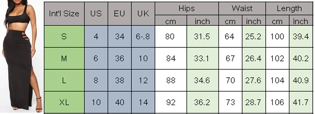Click the green L size cell

(64, 80)
